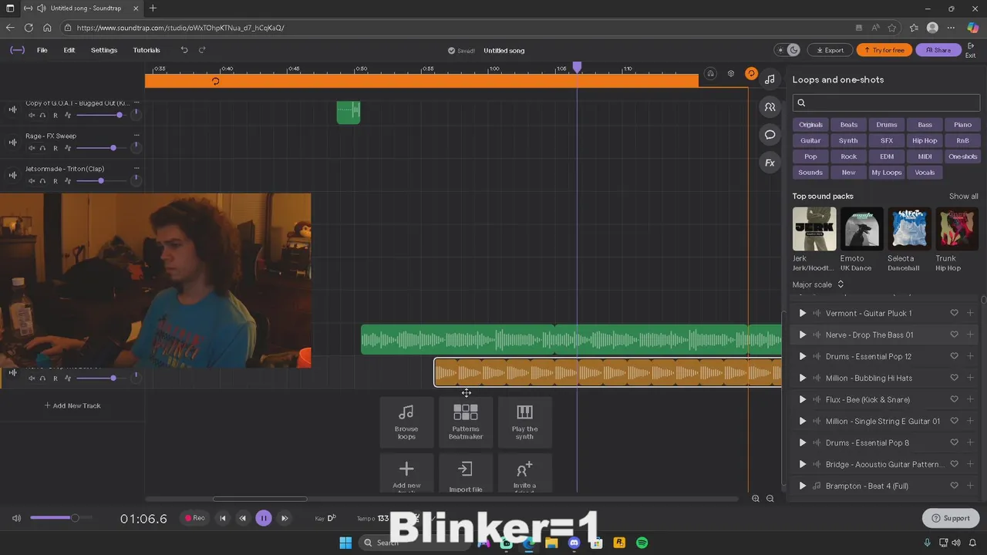This screenshot has width=987, height=555.
Task: Open the File menu
Action: [42, 50]
